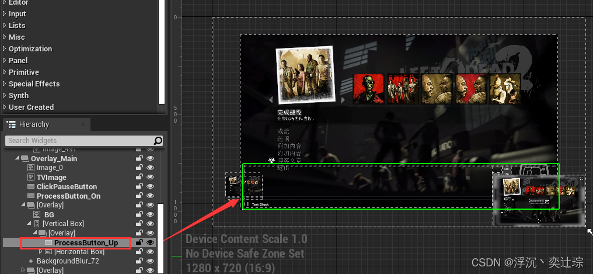Lock the [Horizontal Box] widget
This screenshot has height=274, width=593.
[x=139, y=252]
